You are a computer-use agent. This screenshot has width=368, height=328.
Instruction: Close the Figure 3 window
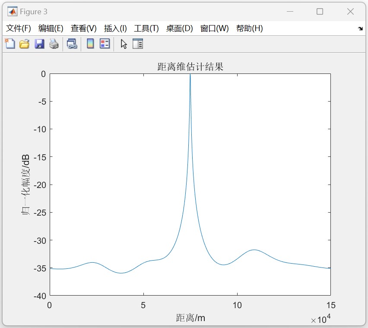click(x=350, y=11)
